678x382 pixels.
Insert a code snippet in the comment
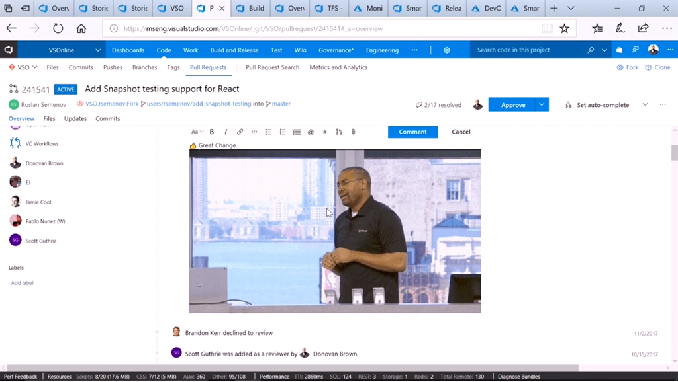(254, 132)
